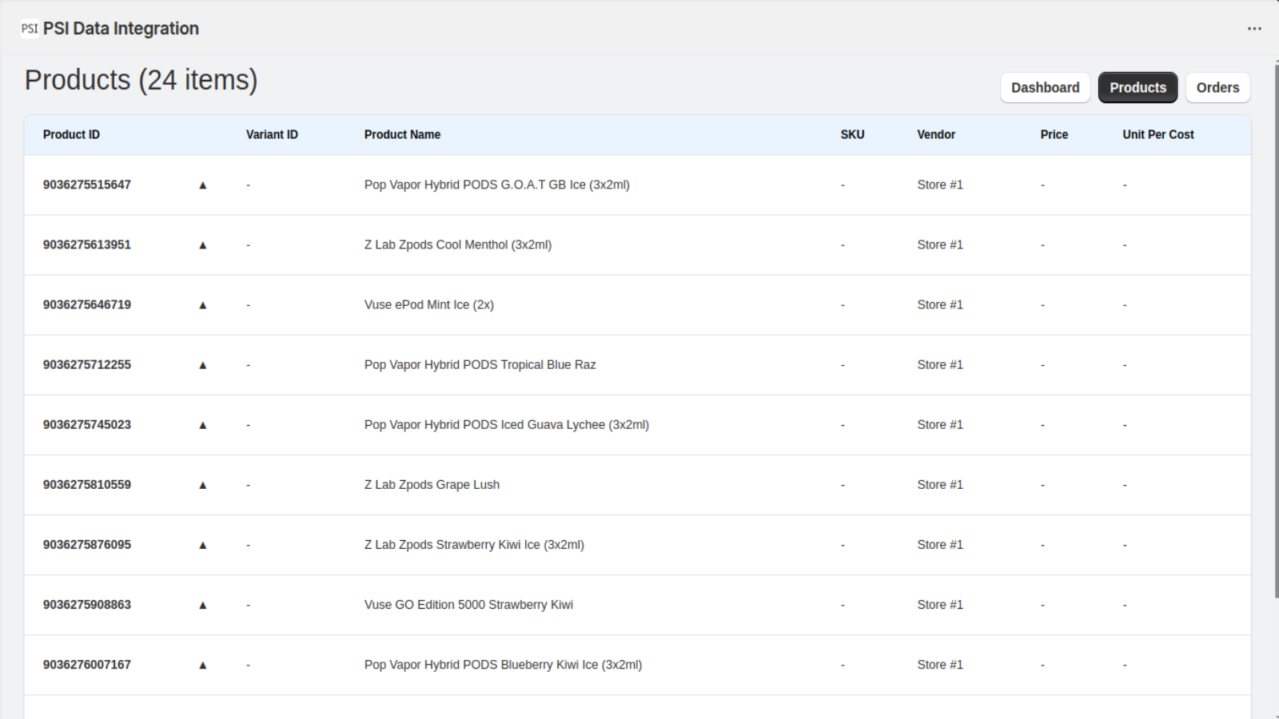This screenshot has height=719, width=1279.
Task: Select product ID 9036275876095
Action: pyautogui.click(x=87, y=545)
